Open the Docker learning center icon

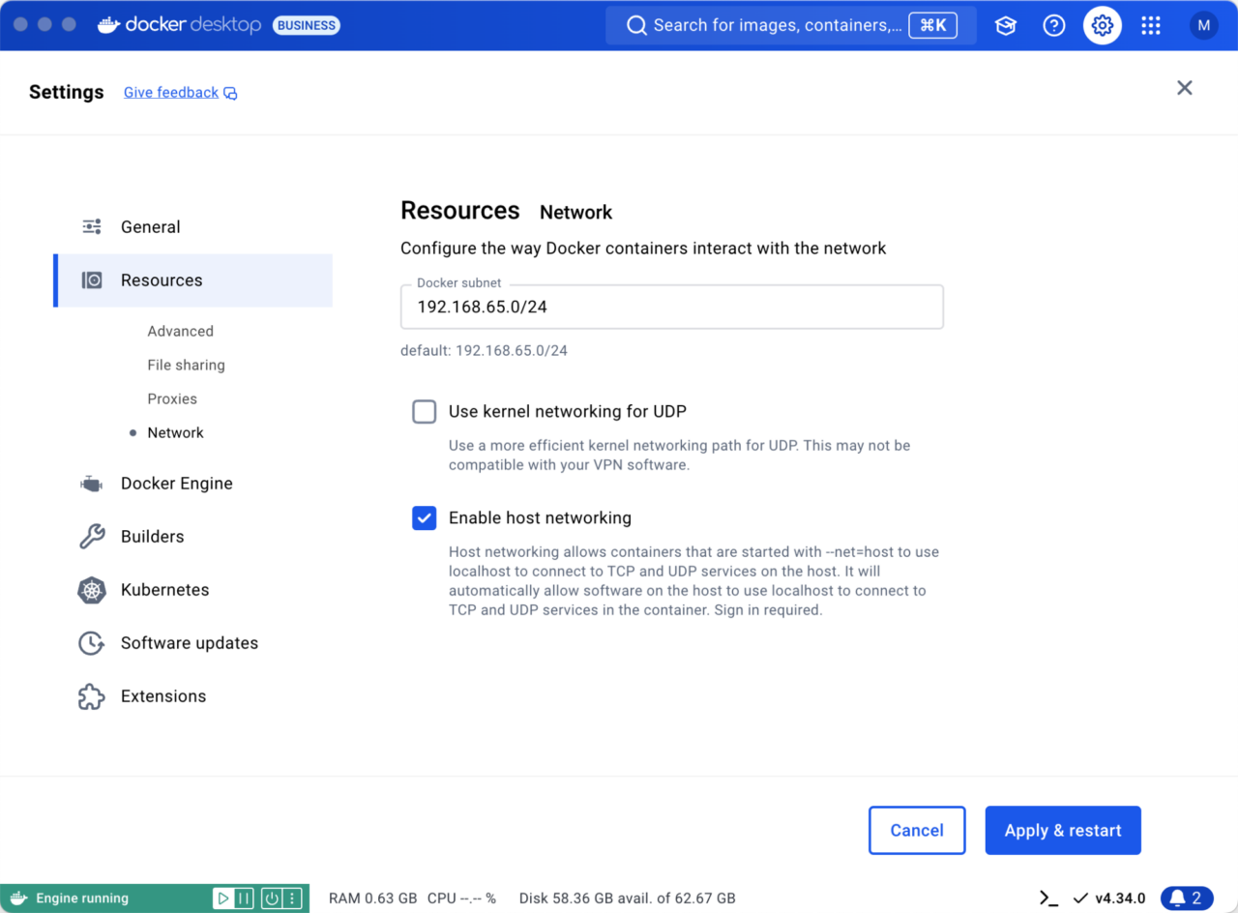(x=1005, y=25)
